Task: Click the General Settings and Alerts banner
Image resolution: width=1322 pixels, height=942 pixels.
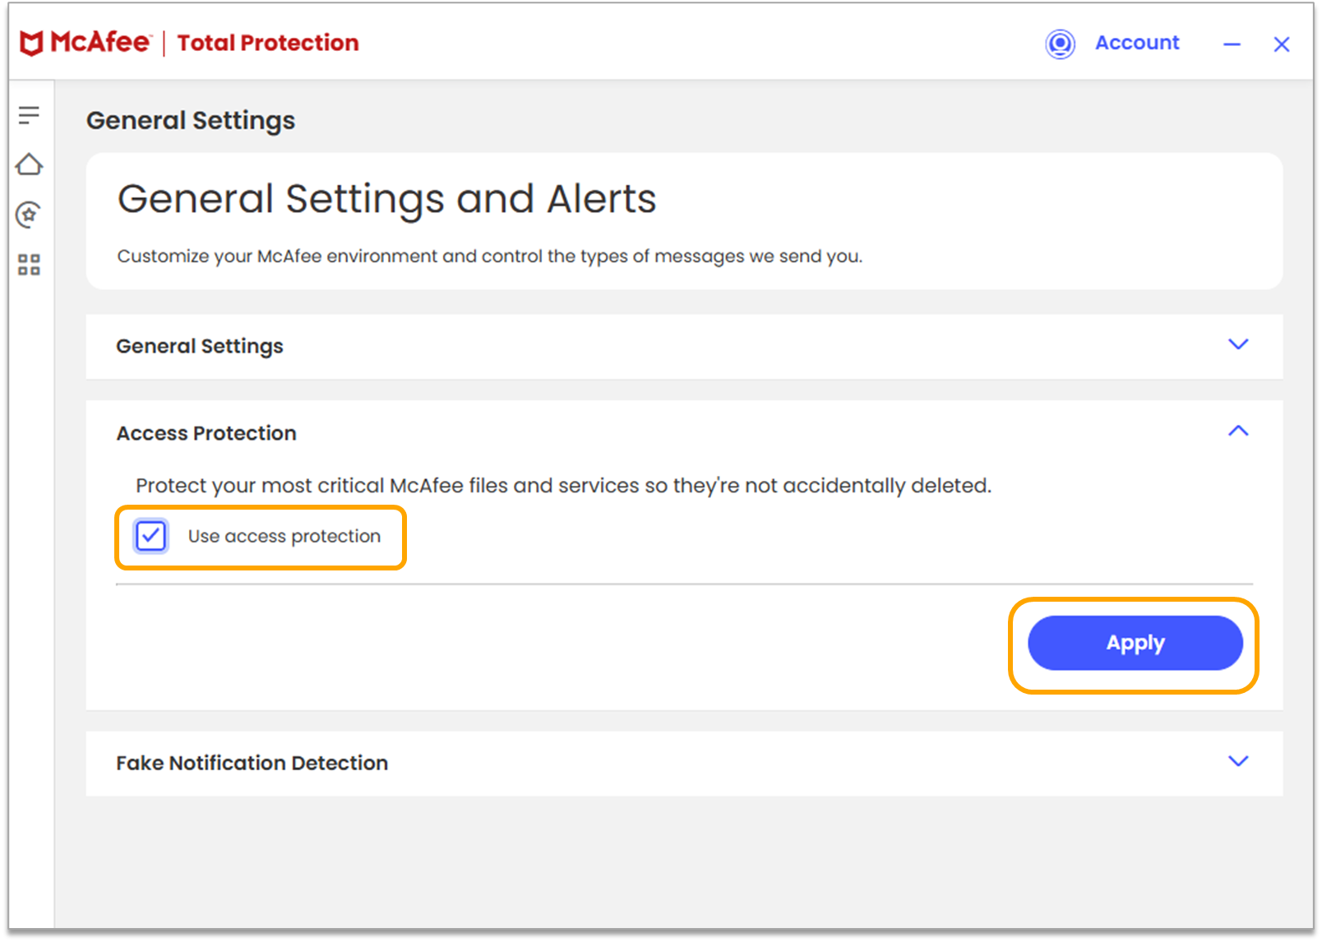Action: tap(386, 198)
